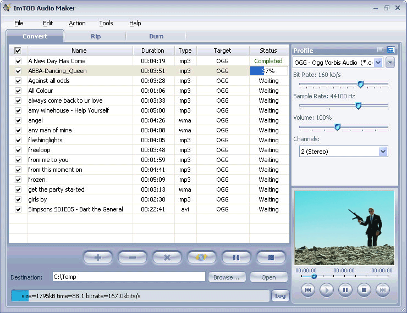Click the Sample Rate slider handle
407x313 pixels.
click(358, 106)
